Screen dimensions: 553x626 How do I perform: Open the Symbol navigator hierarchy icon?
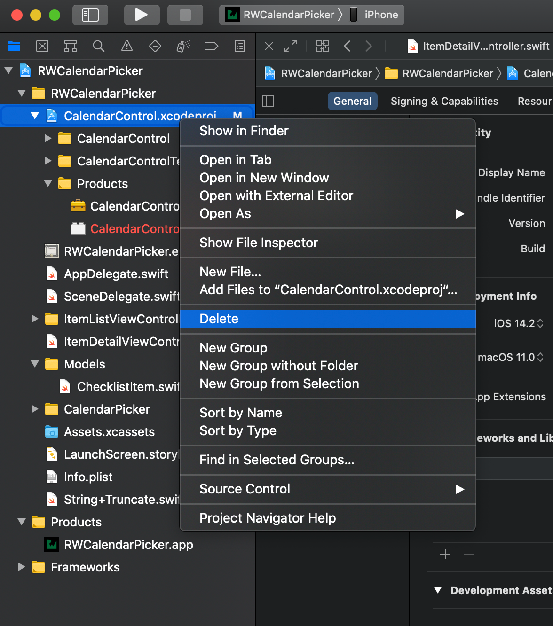coord(71,46)
